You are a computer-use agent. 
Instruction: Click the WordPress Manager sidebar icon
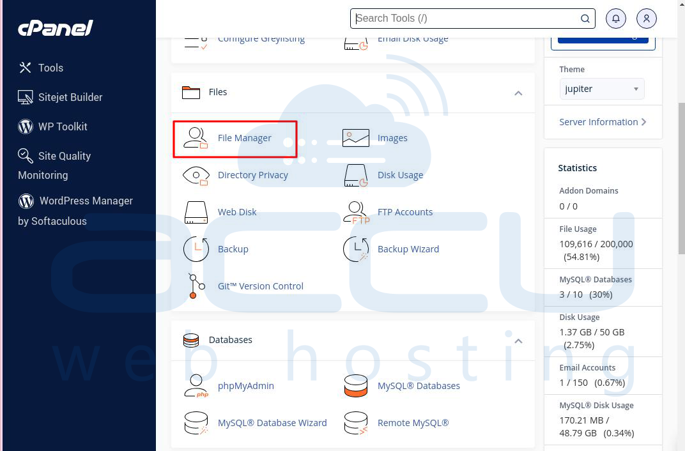click(x=26, y=201)
